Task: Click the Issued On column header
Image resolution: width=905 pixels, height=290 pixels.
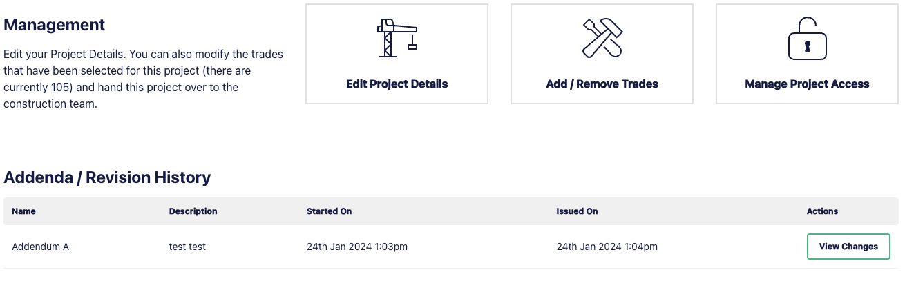Action: pyautogui.click(x=577, y=211)
